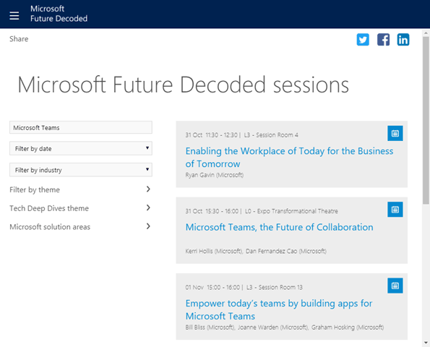Add the Future of Collaboration session to calendar
The image size is (430, 347).
tap(395, 210)
